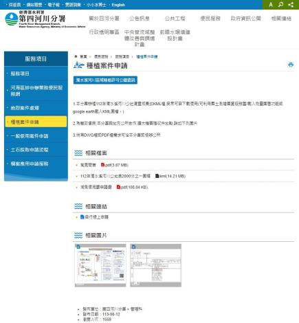The height and width of the screenshot is (323, 299).
Task: Select 河海區排申辦業務便民服務網 in the sidebar
Action: pos(36,91)
